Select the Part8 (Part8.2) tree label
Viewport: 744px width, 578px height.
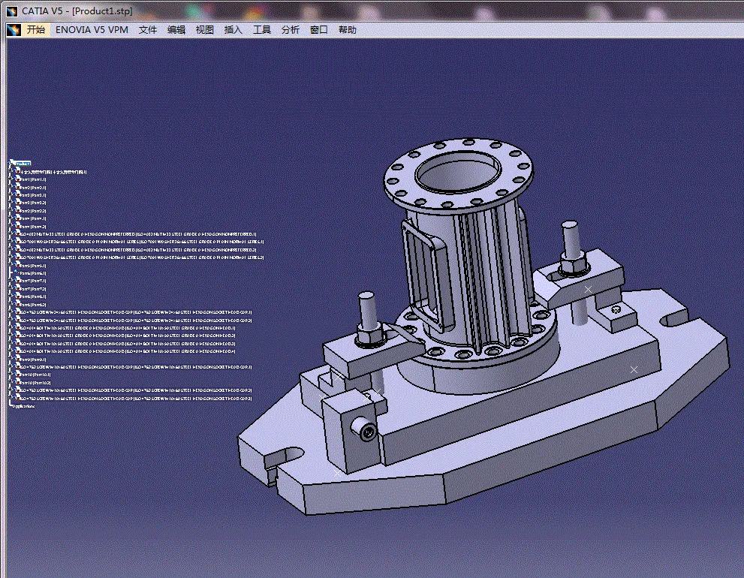pyautogui.click(x=33, y=305)
